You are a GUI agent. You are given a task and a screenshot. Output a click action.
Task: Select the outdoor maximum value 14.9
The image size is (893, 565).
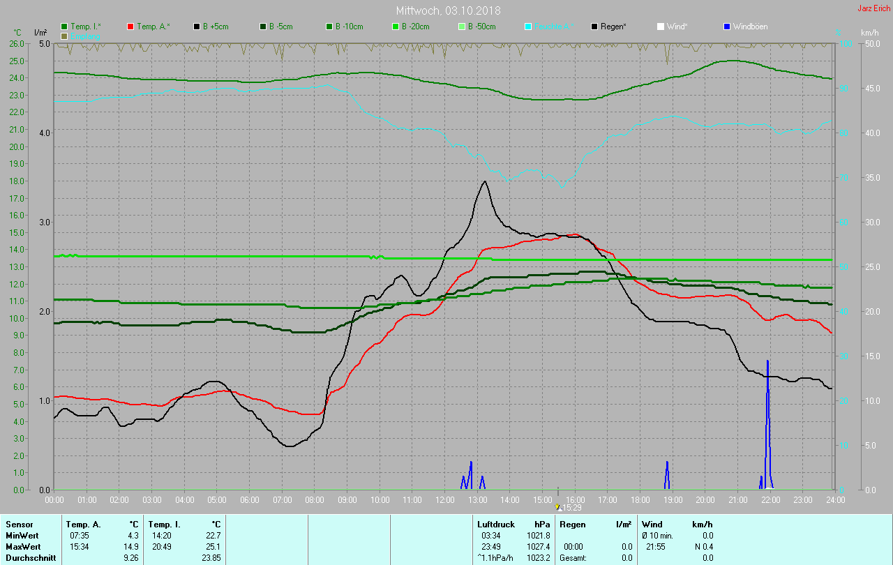coord(130,547)
